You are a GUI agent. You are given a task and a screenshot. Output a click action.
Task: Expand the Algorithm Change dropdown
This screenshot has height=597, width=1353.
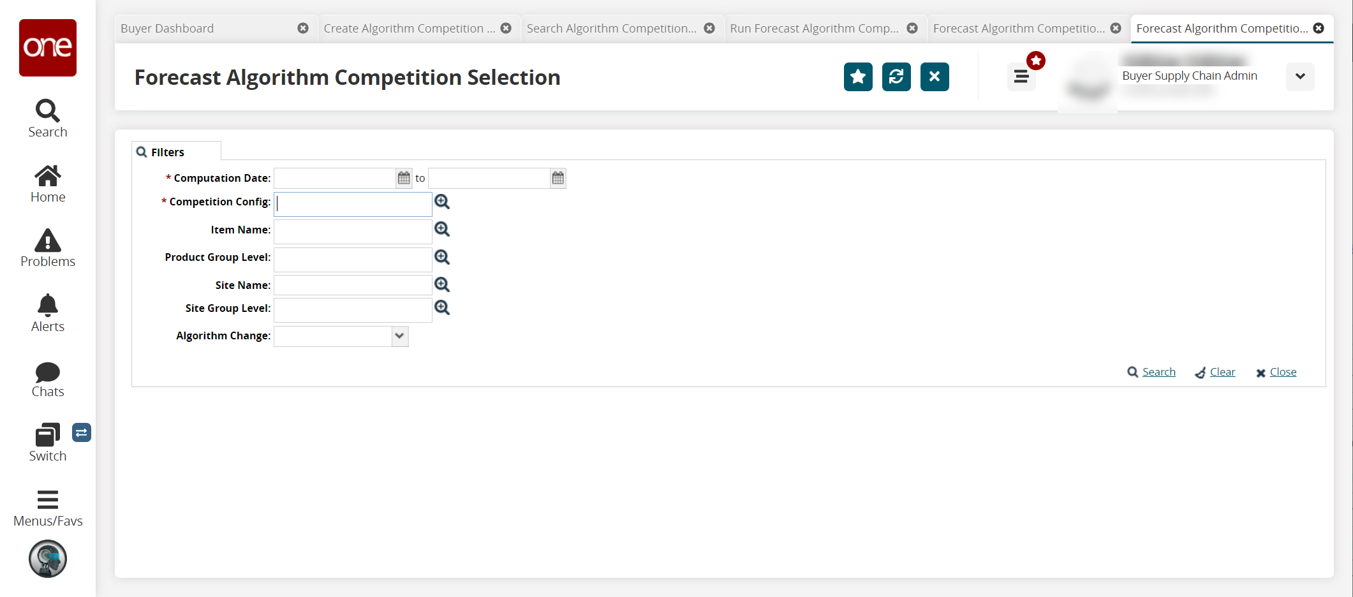pos(400,336)
